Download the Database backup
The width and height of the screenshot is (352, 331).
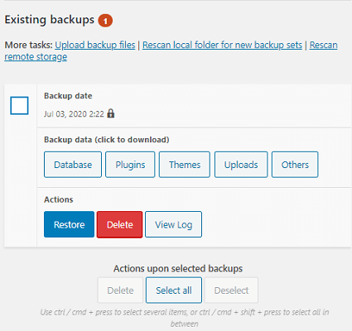click(73, 165)
